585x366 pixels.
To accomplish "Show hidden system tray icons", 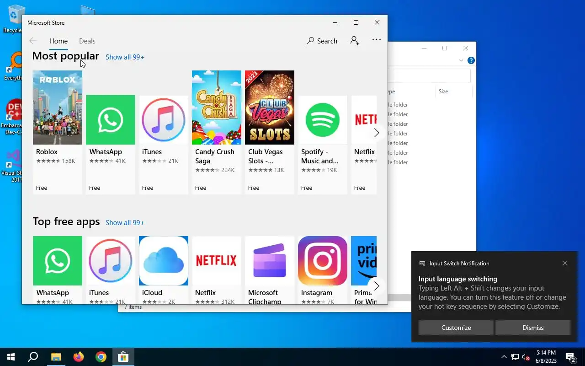I will (x=504, y=357).
